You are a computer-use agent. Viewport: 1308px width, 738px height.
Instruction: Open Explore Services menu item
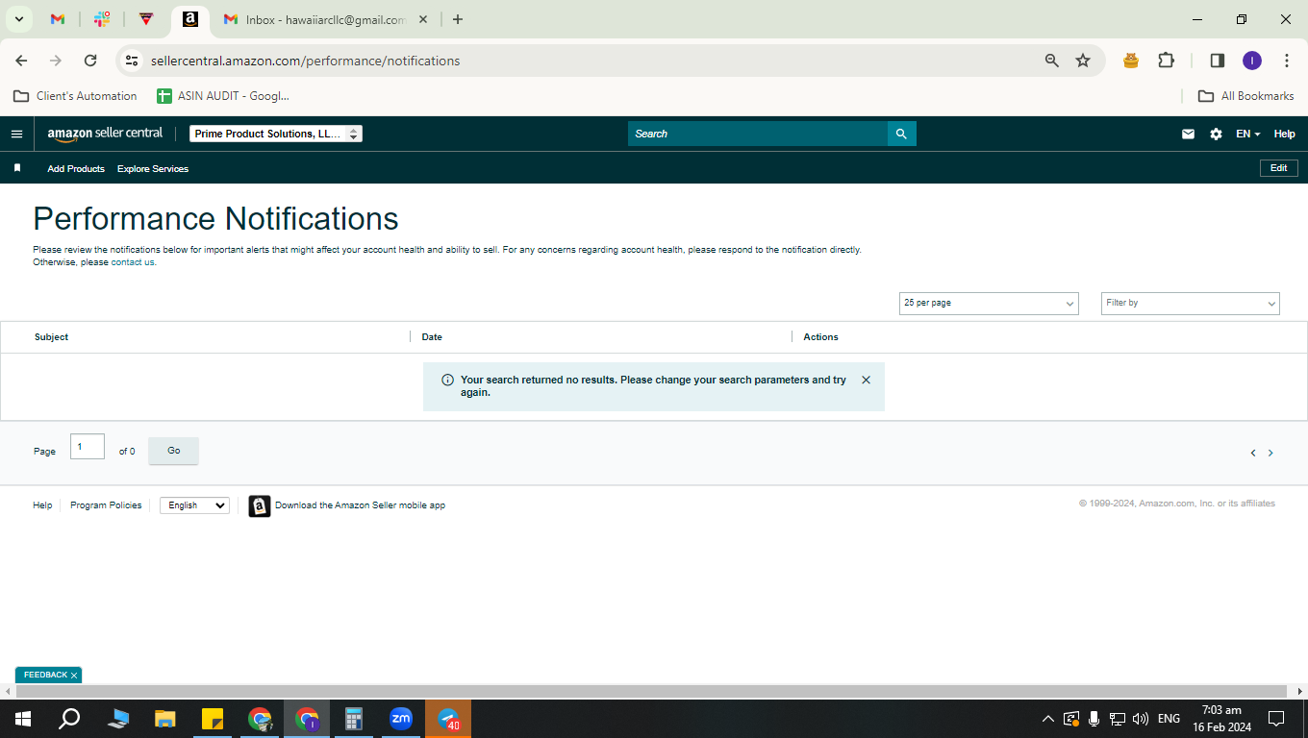(153, 168)
